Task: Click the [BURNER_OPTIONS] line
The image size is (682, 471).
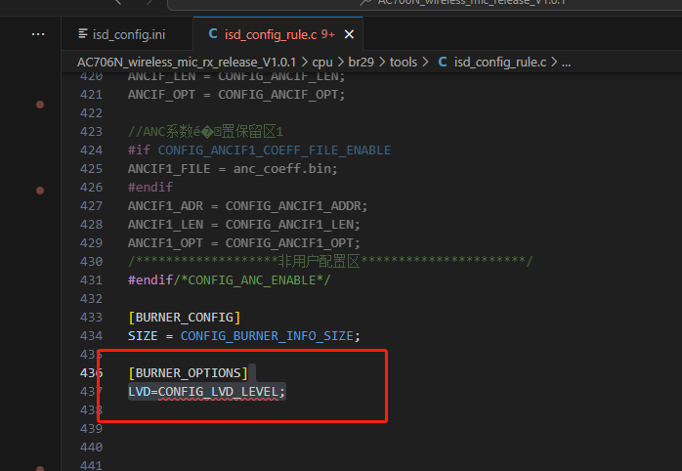Action: pyautogui.click(x=188, y=372)
